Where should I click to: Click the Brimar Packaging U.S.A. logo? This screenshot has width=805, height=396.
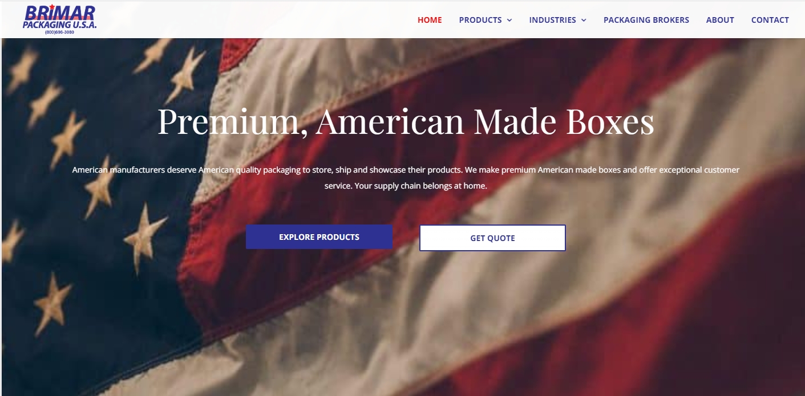[x=60, y=19]
